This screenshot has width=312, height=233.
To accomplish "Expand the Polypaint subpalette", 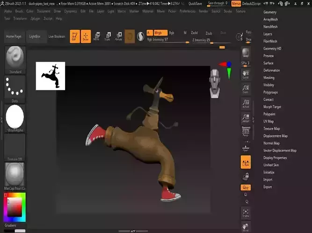I will [269, 114].
